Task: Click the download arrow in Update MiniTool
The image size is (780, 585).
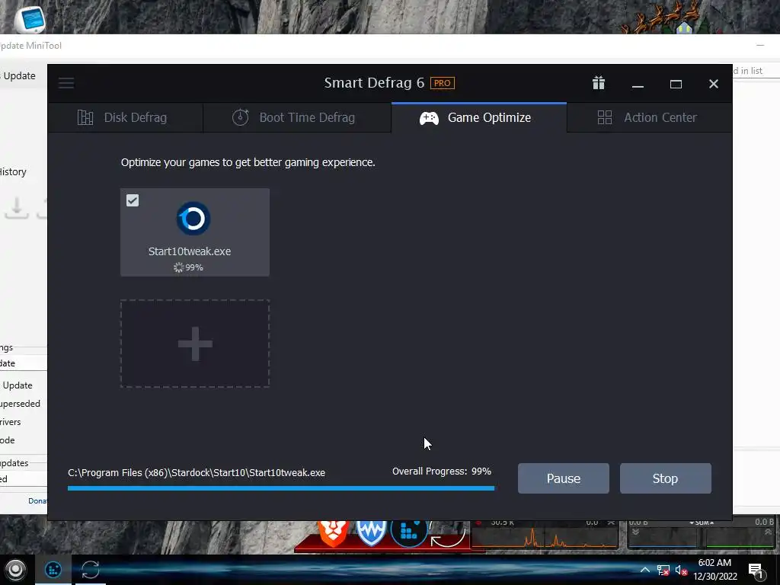Action: 17,207
